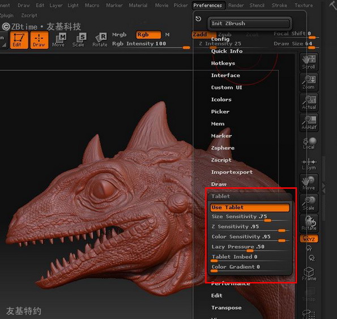Expand the Importexport section
337x319 pixels.
[x=232, y=172]
